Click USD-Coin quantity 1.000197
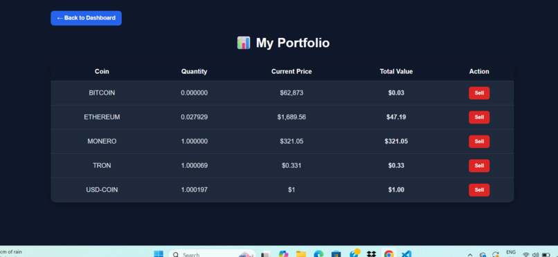558x257 pixels. pos(195,190)
